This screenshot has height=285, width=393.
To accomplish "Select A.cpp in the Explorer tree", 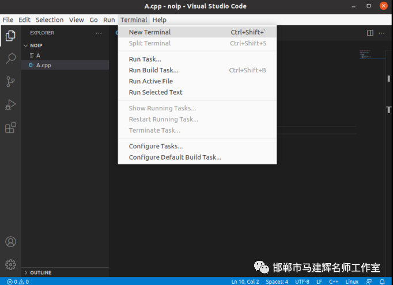I will [x=65, y=65].
